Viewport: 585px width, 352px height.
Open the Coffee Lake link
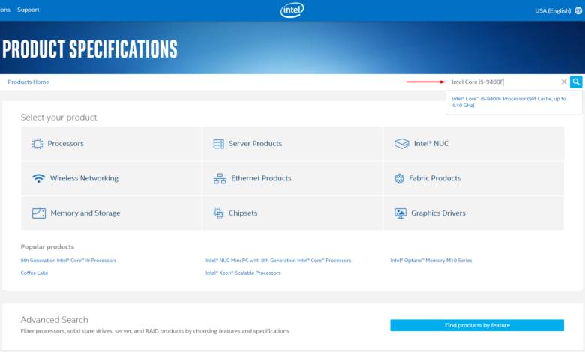34,273
